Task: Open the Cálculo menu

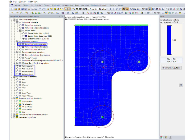Action: (x=46, y=5)
